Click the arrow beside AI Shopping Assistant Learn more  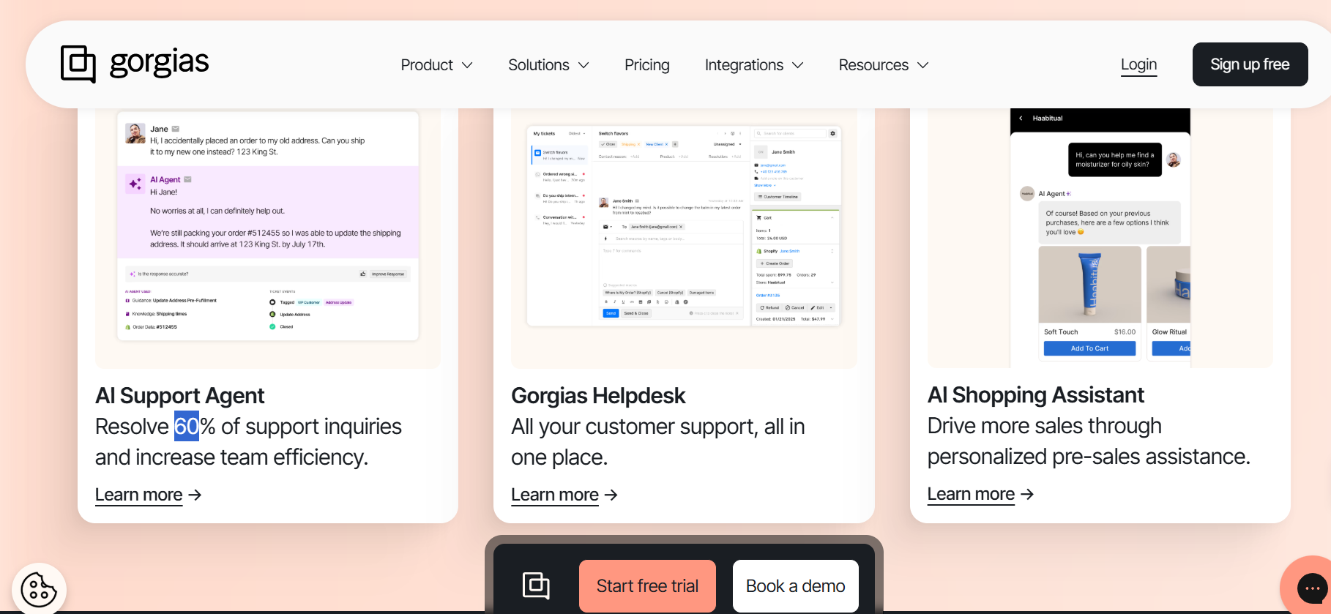(x=1027, y=494)
